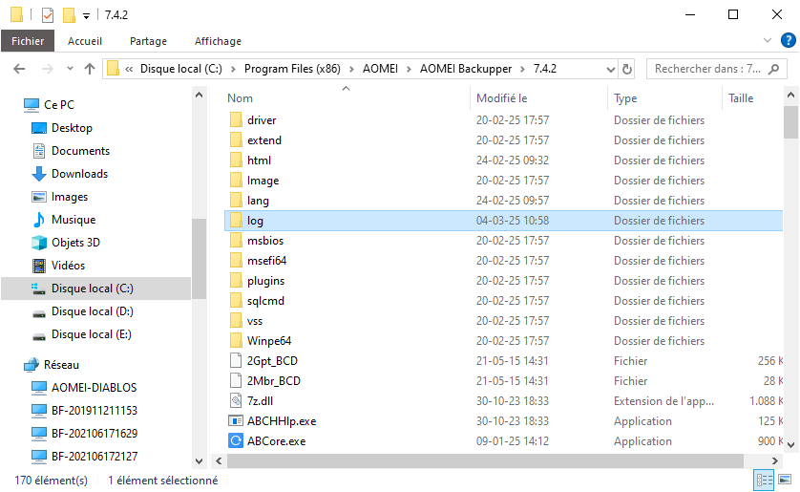
Task: Go back with the Back arrow
Action: pyautogui.click(x=19, y=69)
